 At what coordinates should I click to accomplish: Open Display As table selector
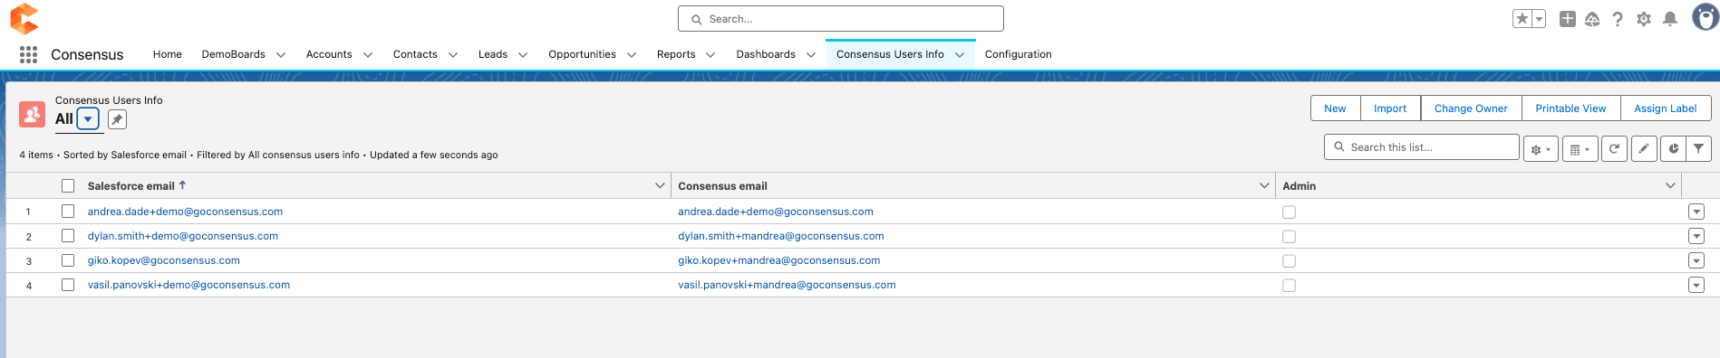coord(1580,148)
